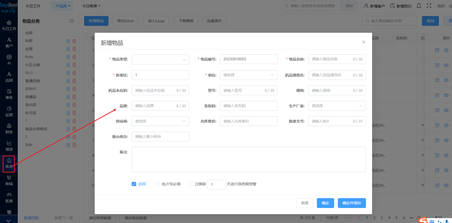Toggle the 启用 checkbox
The height and width of the screenshot is (223, 452).
[x=134, y=184]
